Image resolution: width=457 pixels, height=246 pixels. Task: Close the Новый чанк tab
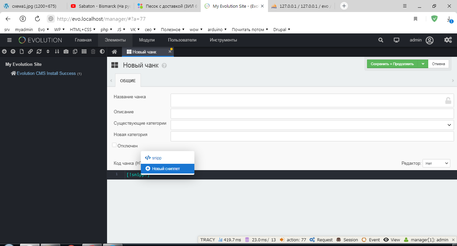pos(170,51)
